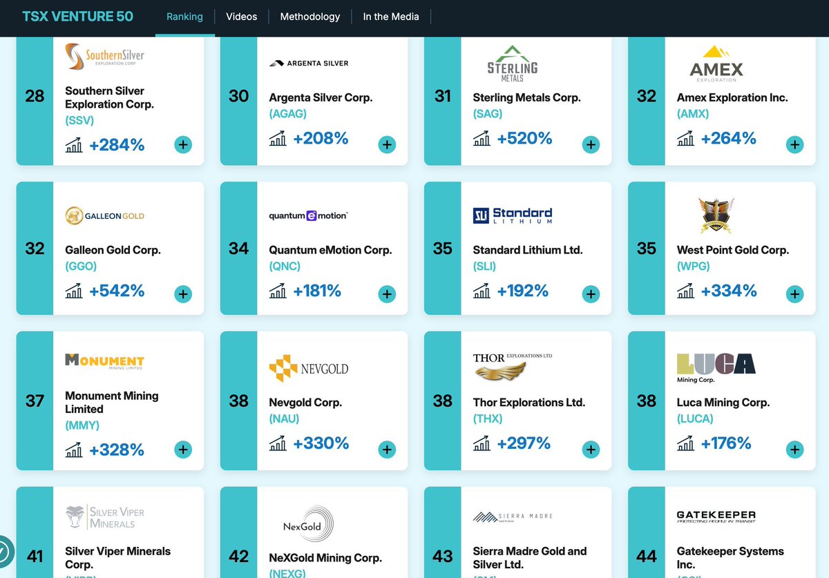Click the chart icon beside +328%
This screenshot has width=829, height=578.
pos(73,450)
